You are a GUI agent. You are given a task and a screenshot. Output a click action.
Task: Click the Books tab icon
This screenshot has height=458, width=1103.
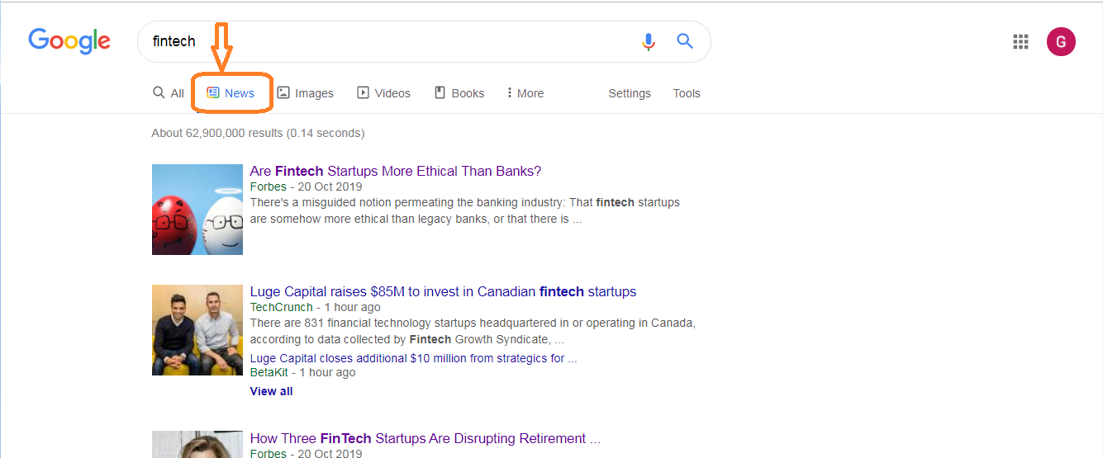pos(440,93)
